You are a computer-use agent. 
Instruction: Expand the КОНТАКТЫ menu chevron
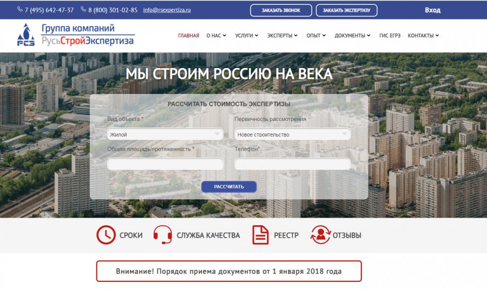(x=437, y=36)
